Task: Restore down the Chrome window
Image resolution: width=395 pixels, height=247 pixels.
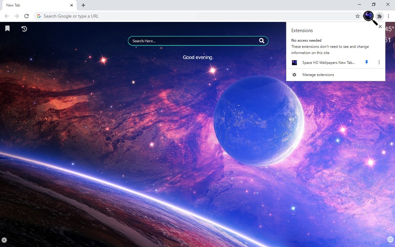Action: 374,4
